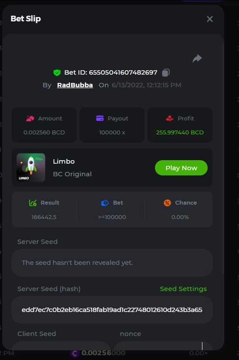Click the Client Seed field

coord(61,346)
